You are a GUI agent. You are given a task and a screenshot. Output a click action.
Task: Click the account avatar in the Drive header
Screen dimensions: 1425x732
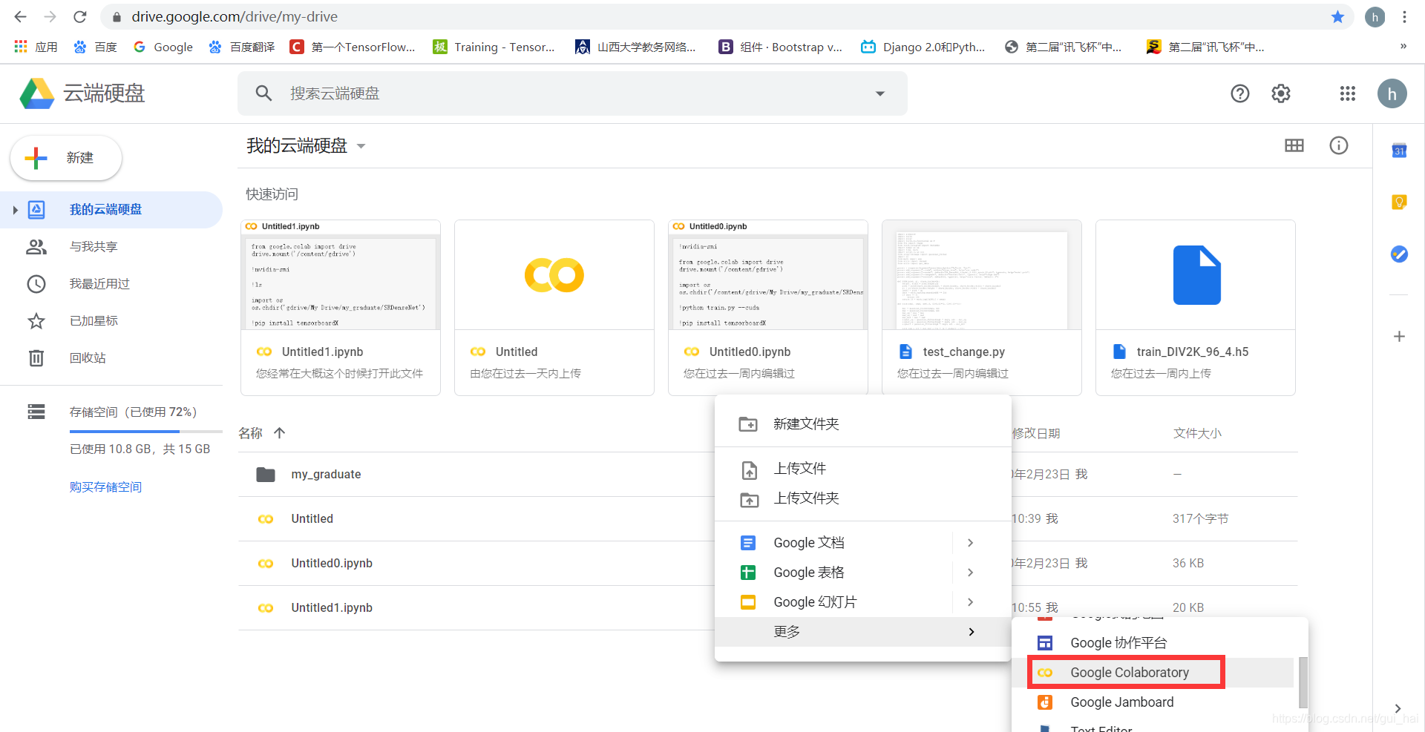[1392, 93]
